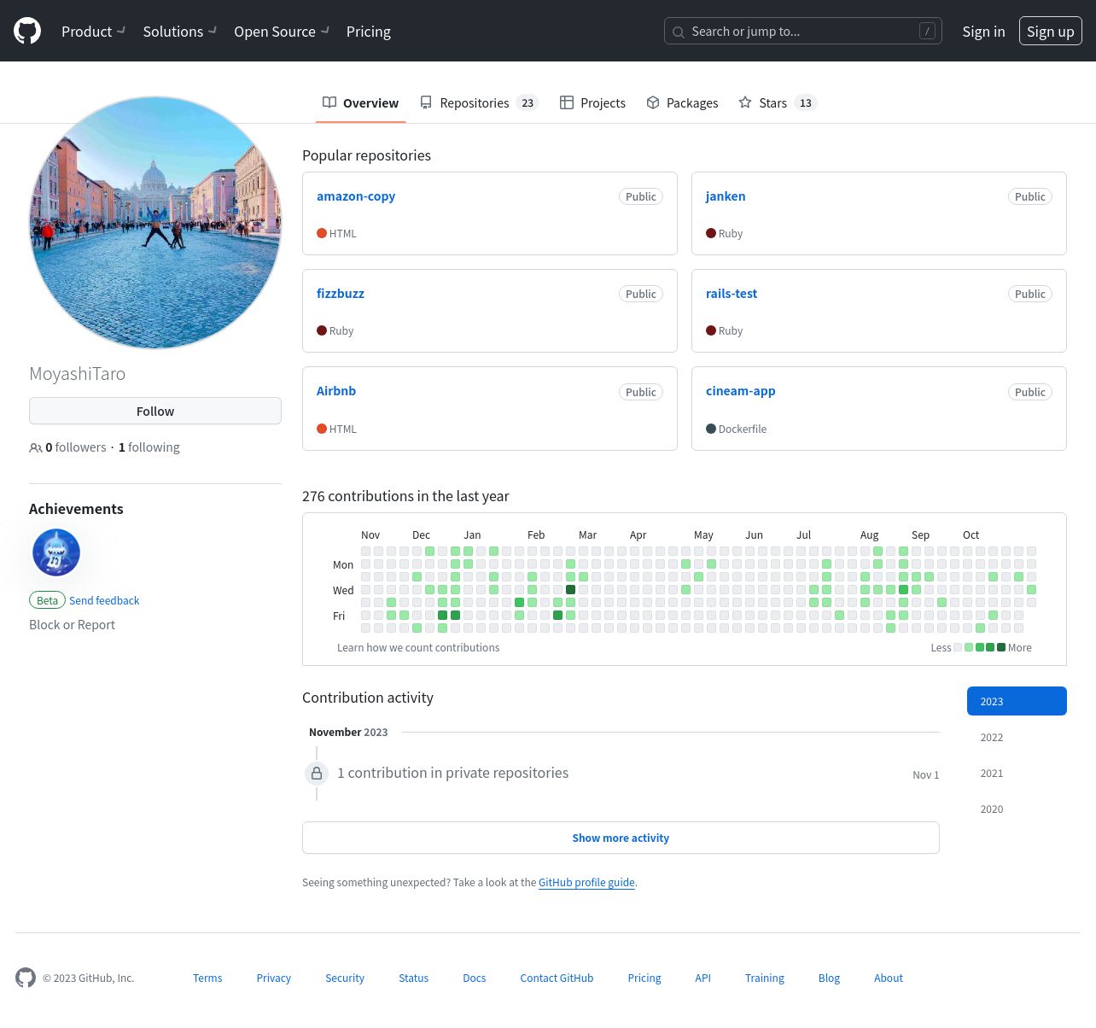This screenshot has width=1096, height=1028.
Task: Click the Projects table icon
Action: (x=567, y=102)
